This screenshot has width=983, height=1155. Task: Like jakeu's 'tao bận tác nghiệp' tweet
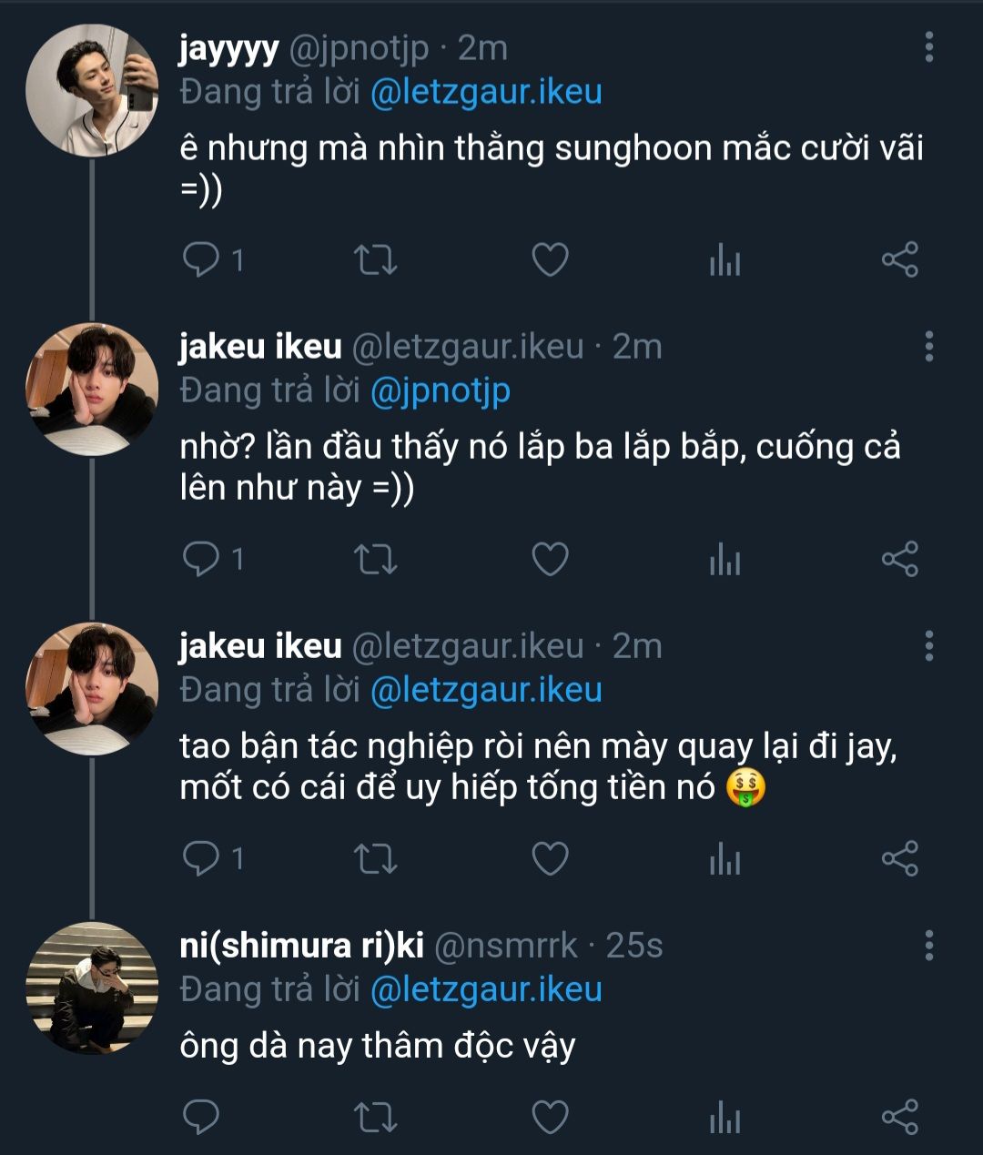tap(550, 858)
